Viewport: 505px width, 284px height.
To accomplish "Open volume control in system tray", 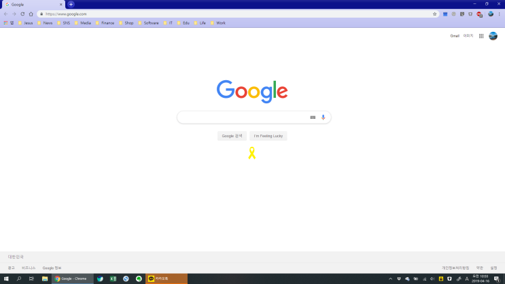I will click(432, 279).
